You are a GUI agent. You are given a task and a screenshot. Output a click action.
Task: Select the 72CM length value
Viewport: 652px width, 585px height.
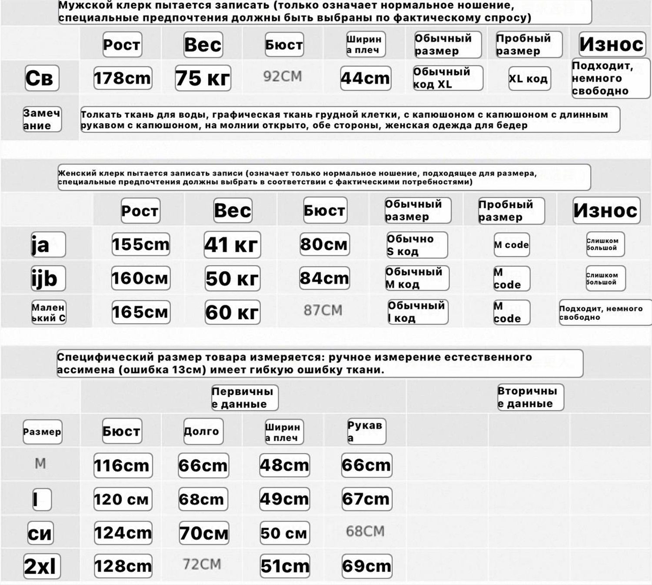pyautogui.click(x=202, y=564)
